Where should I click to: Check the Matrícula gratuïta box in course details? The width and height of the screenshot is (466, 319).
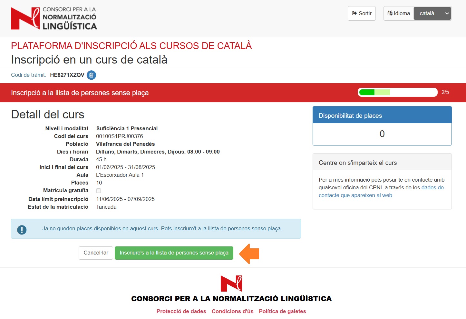click(98, 191)
